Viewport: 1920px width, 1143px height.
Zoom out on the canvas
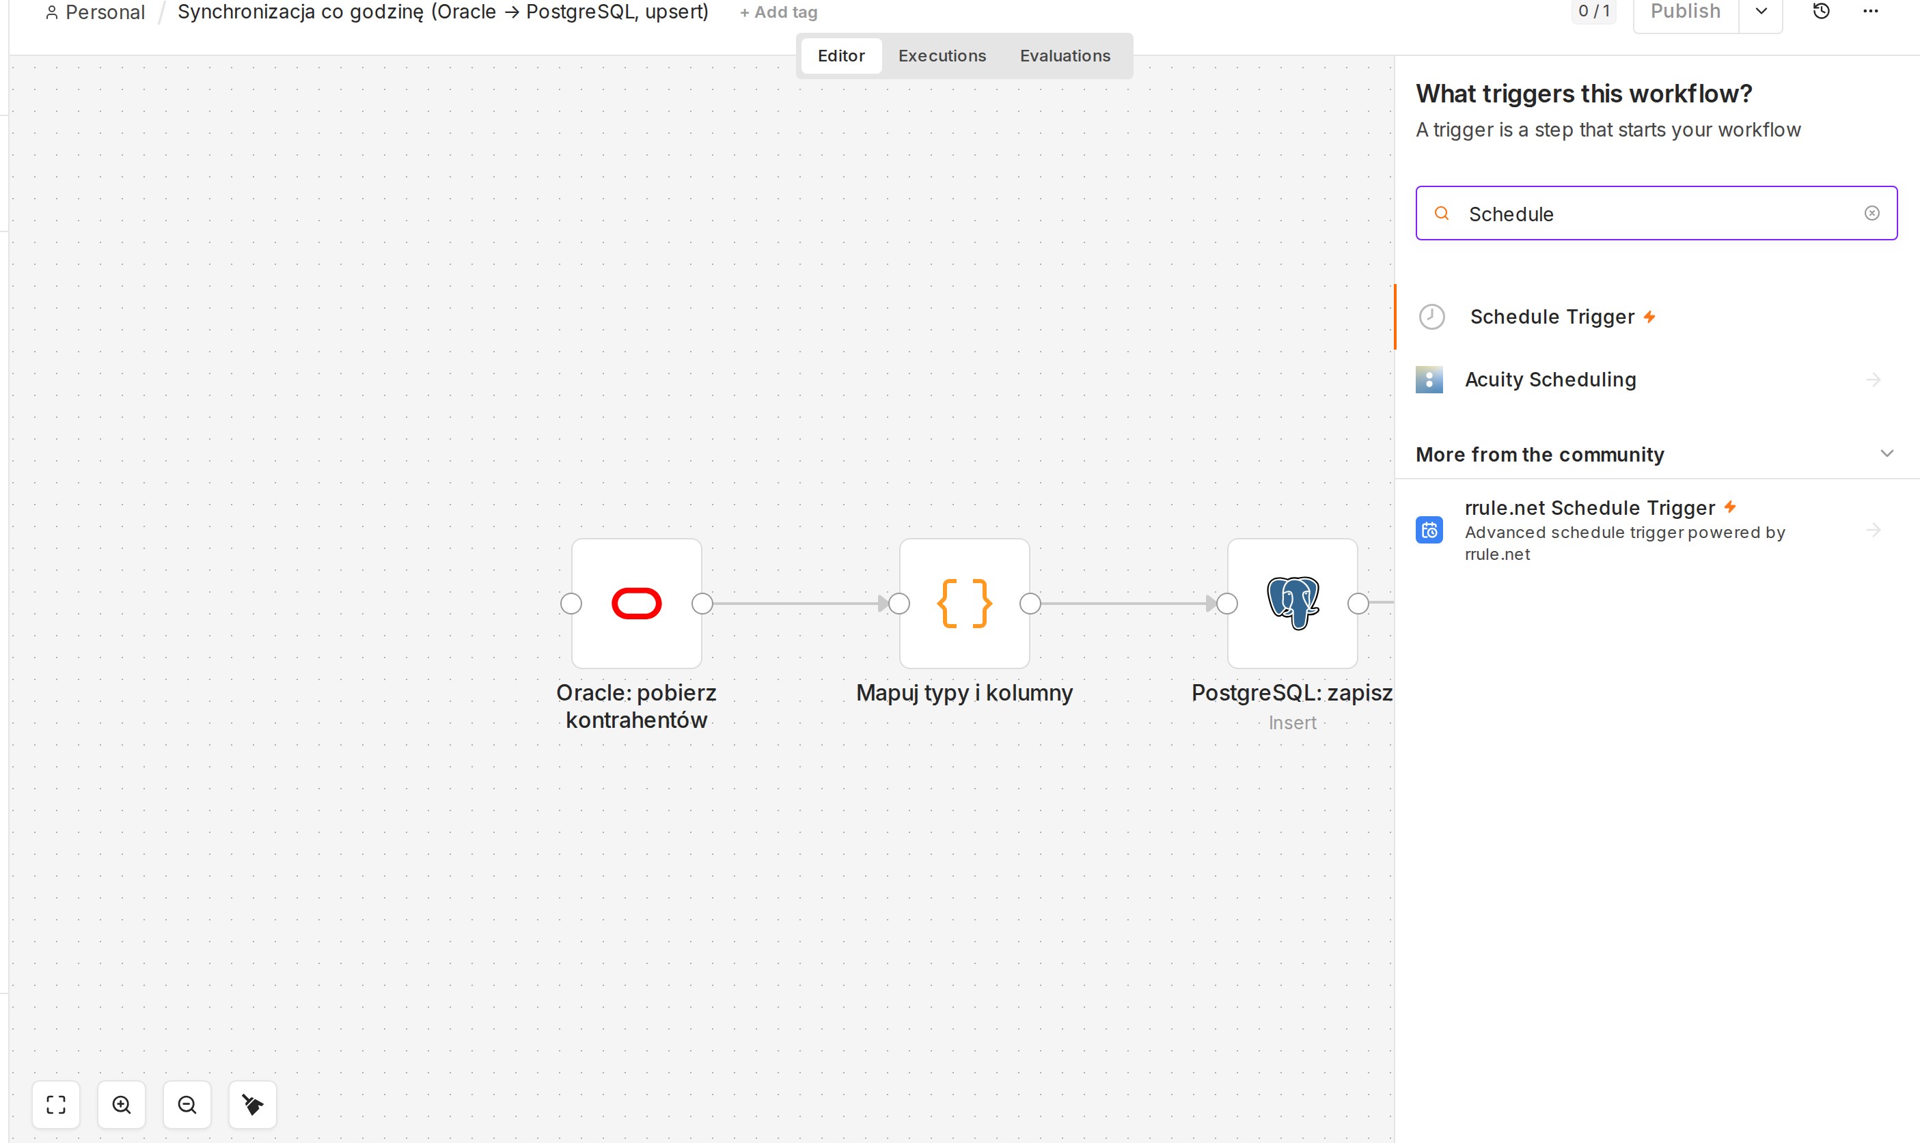coord(187,1105)
